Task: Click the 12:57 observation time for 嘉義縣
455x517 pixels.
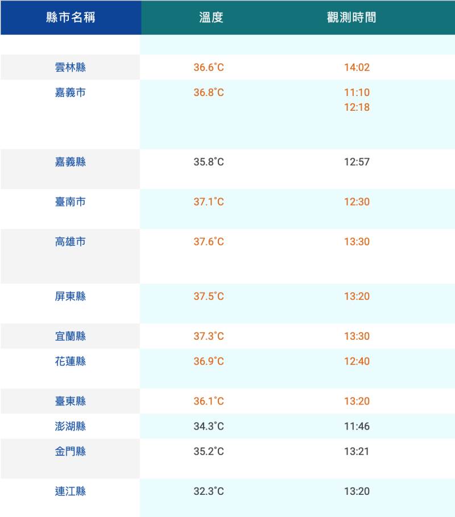Action: pyautogui.click(x=357, y=162)
